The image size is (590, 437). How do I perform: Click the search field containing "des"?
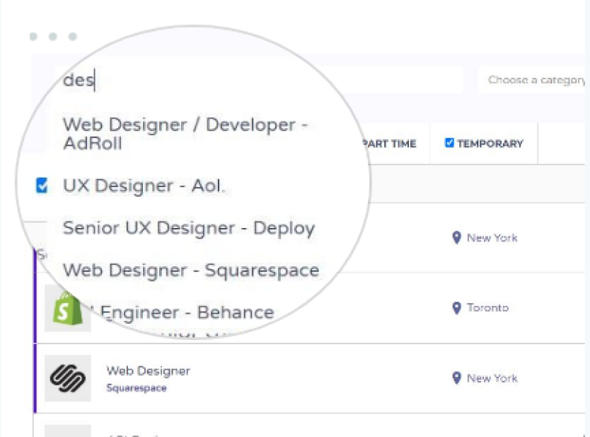[258, 80]
